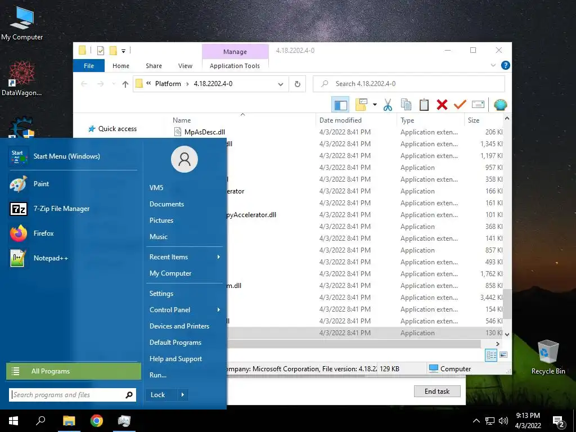Open the File tab
This screenshot has width=576, height=432.
pos(89,66)
